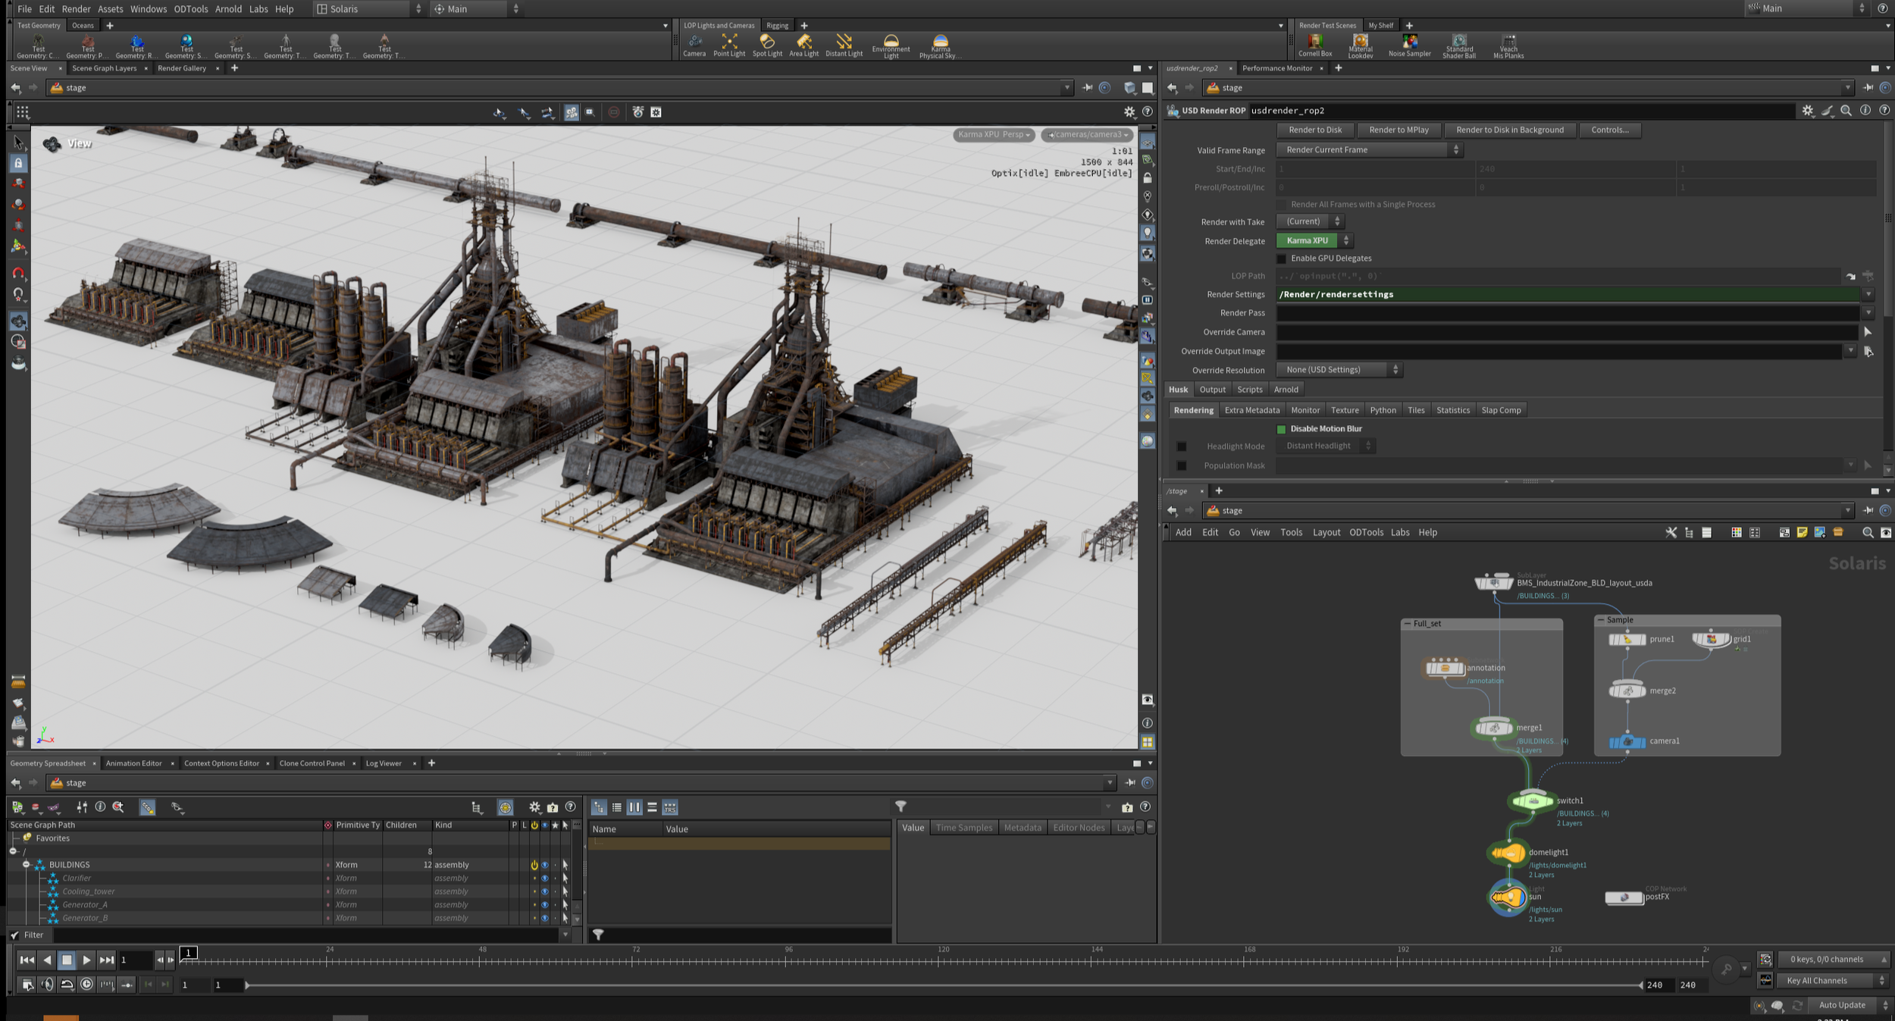The width and height of the screenshot is (1895, 1021).
Task: Toggle visibility of Cooling_tower prim
Action: [x=544, y=891]
